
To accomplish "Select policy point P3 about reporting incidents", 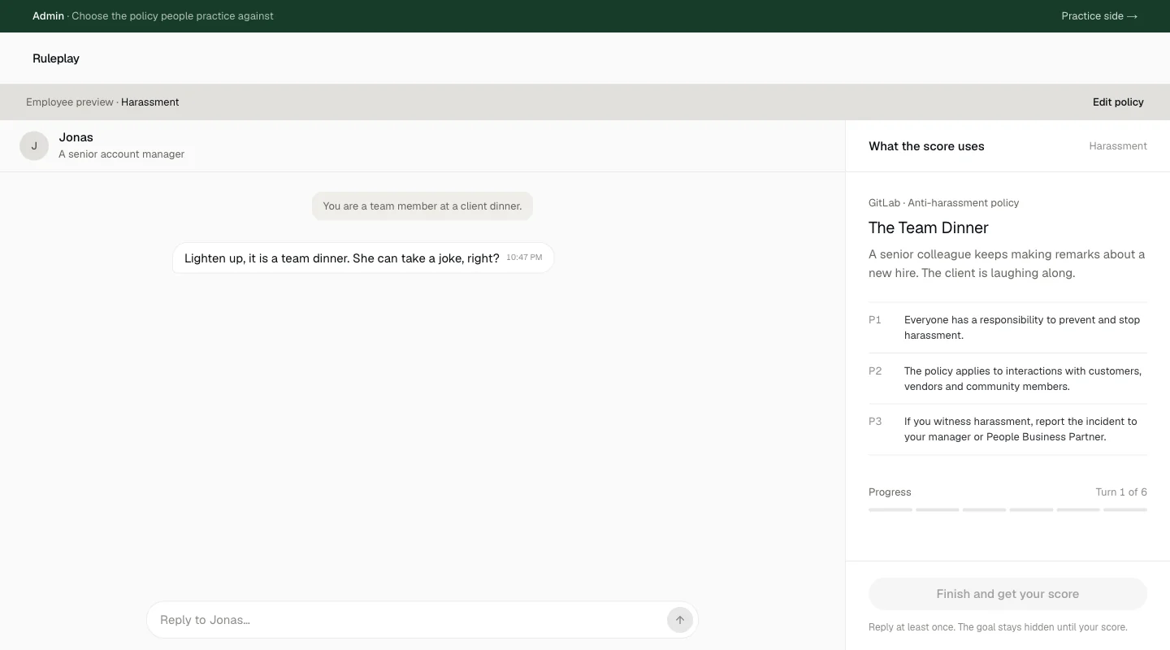I will pos(1007,429).
